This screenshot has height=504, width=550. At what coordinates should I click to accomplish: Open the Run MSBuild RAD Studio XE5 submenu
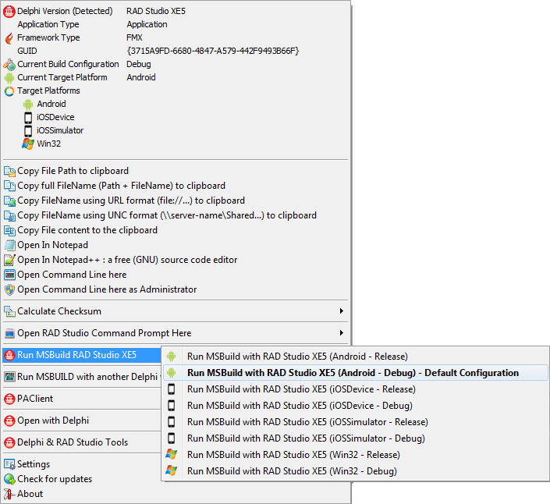pyautogui.click(x=82, y=355)
